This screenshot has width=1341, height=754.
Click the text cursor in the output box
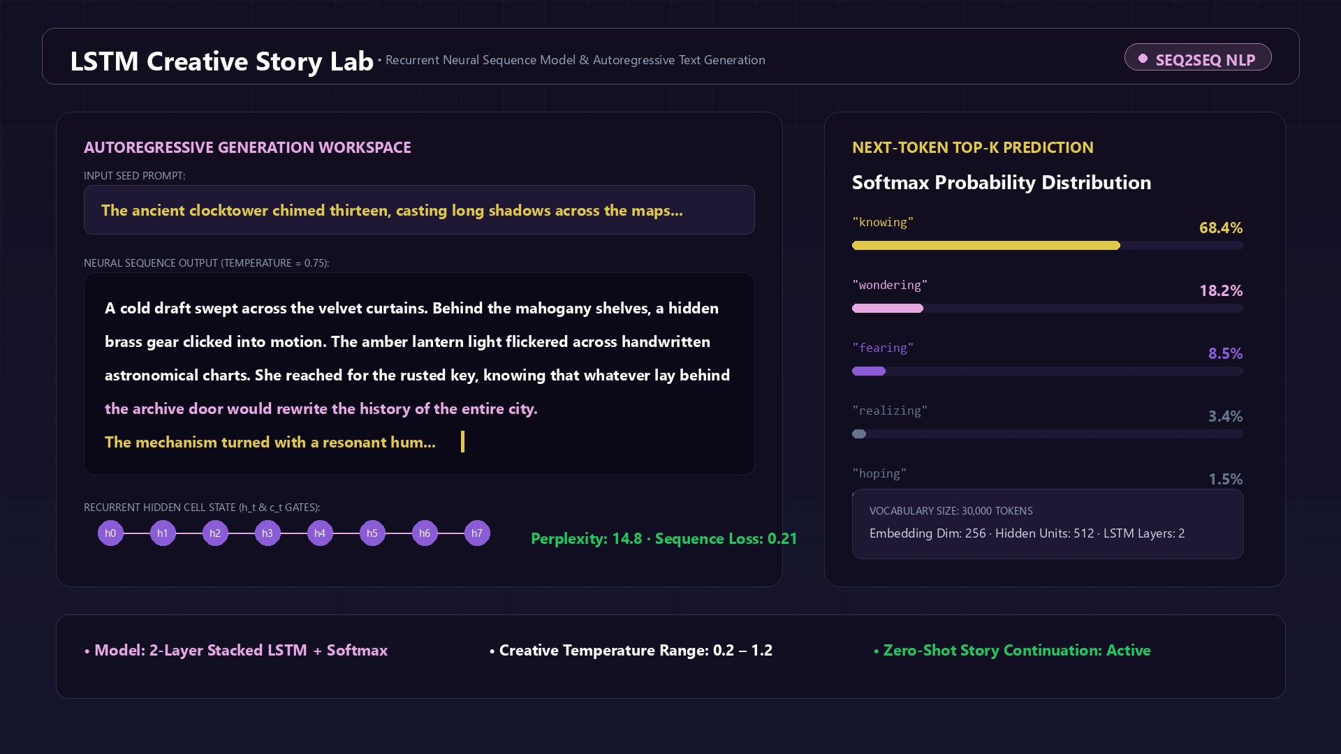[462, 441]
